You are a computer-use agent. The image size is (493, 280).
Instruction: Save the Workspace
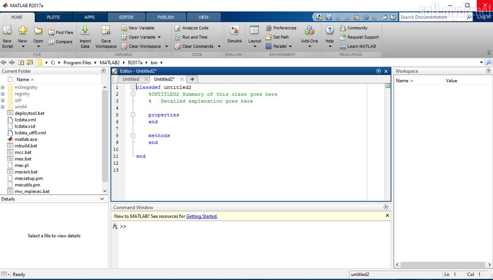click(105, 36)
